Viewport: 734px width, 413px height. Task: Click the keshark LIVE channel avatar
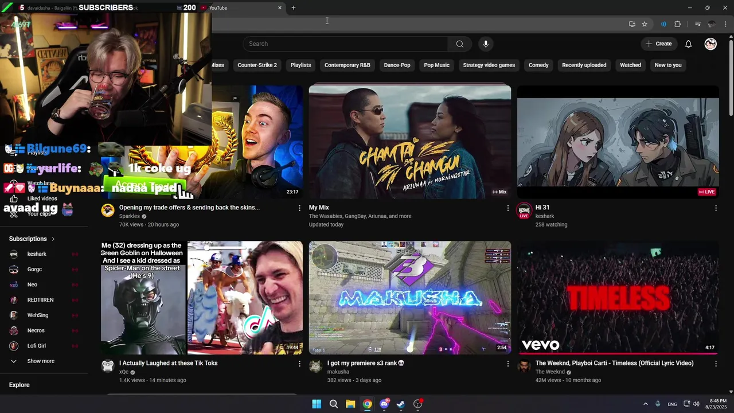coord(524,210)
